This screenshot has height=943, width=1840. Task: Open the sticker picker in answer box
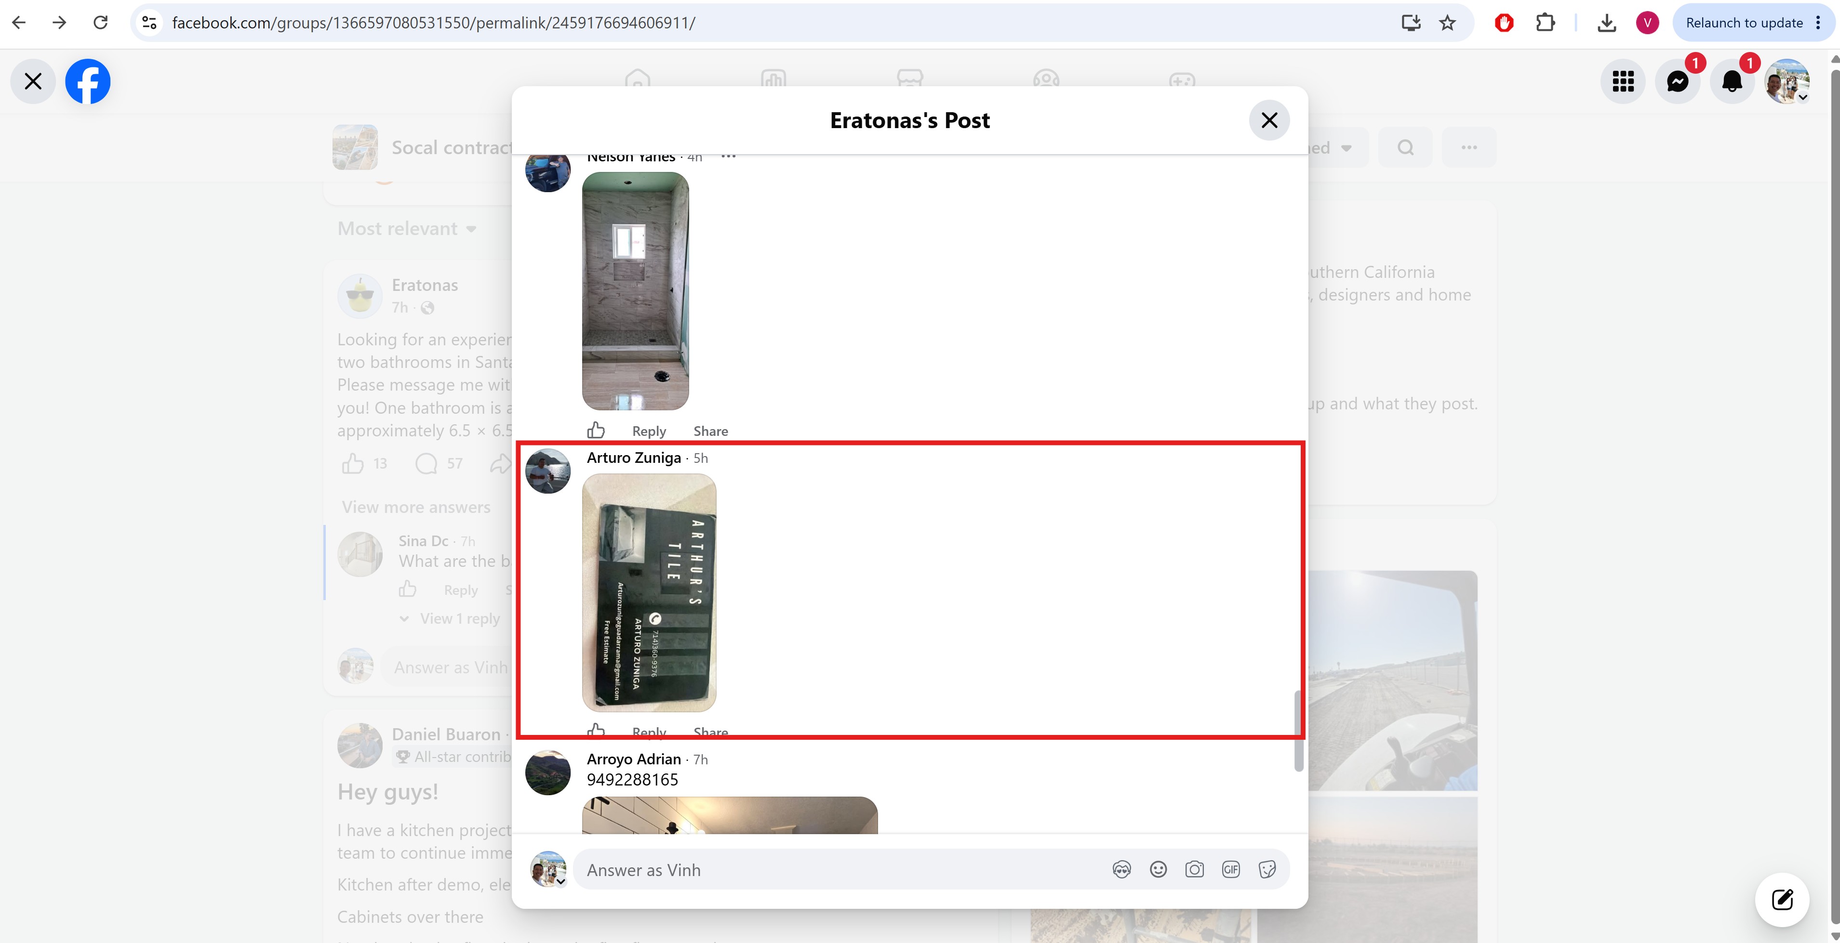(x=1267, y=869)
